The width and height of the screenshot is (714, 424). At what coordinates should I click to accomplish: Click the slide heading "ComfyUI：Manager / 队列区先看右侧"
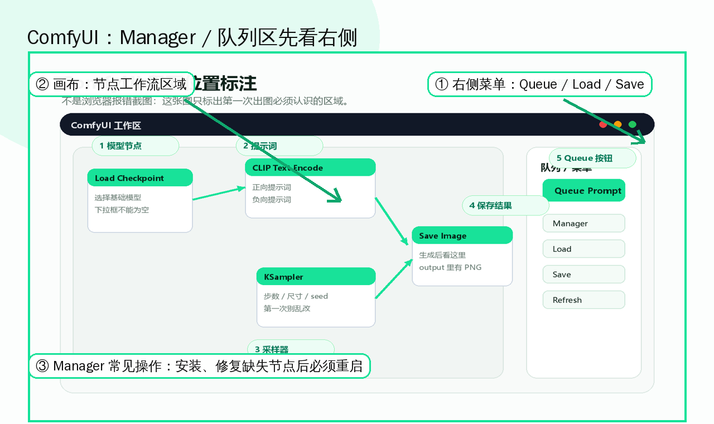click(x=192, y=37)
